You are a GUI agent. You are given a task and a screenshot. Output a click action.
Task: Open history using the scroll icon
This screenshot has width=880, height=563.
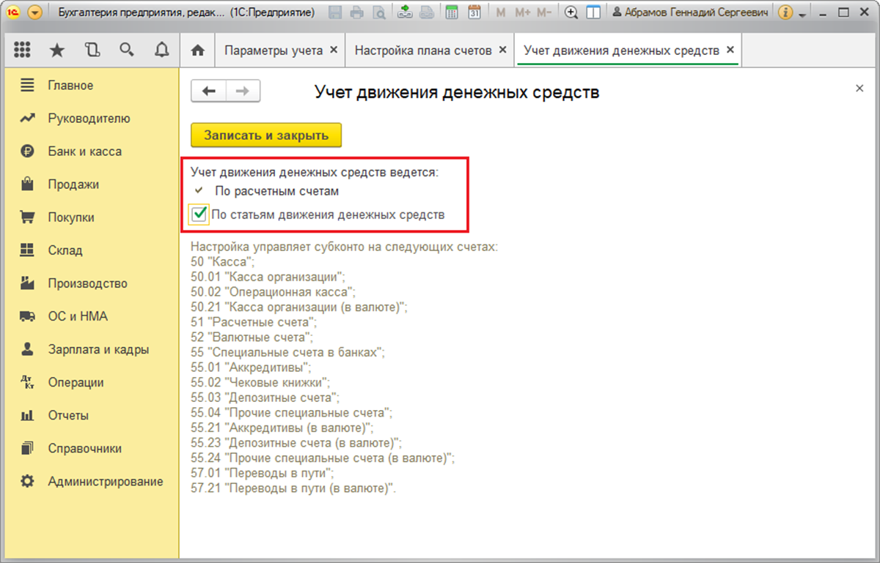(92, 50)
